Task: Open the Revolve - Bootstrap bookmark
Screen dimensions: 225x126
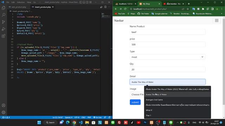Action: [x=180, y=14]
